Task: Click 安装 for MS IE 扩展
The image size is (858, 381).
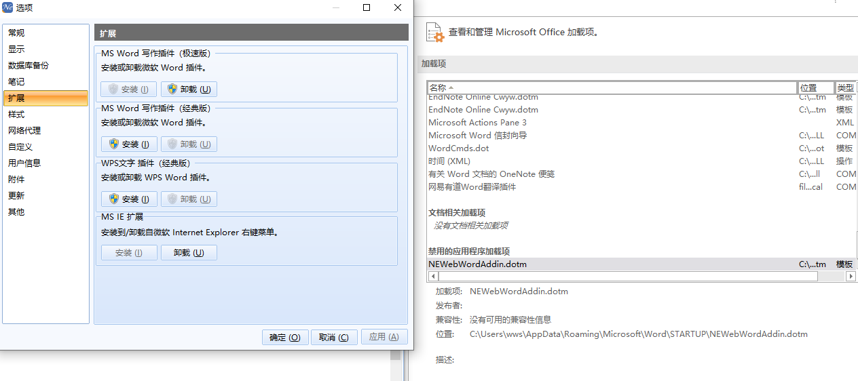Action: tap(129, 252)
